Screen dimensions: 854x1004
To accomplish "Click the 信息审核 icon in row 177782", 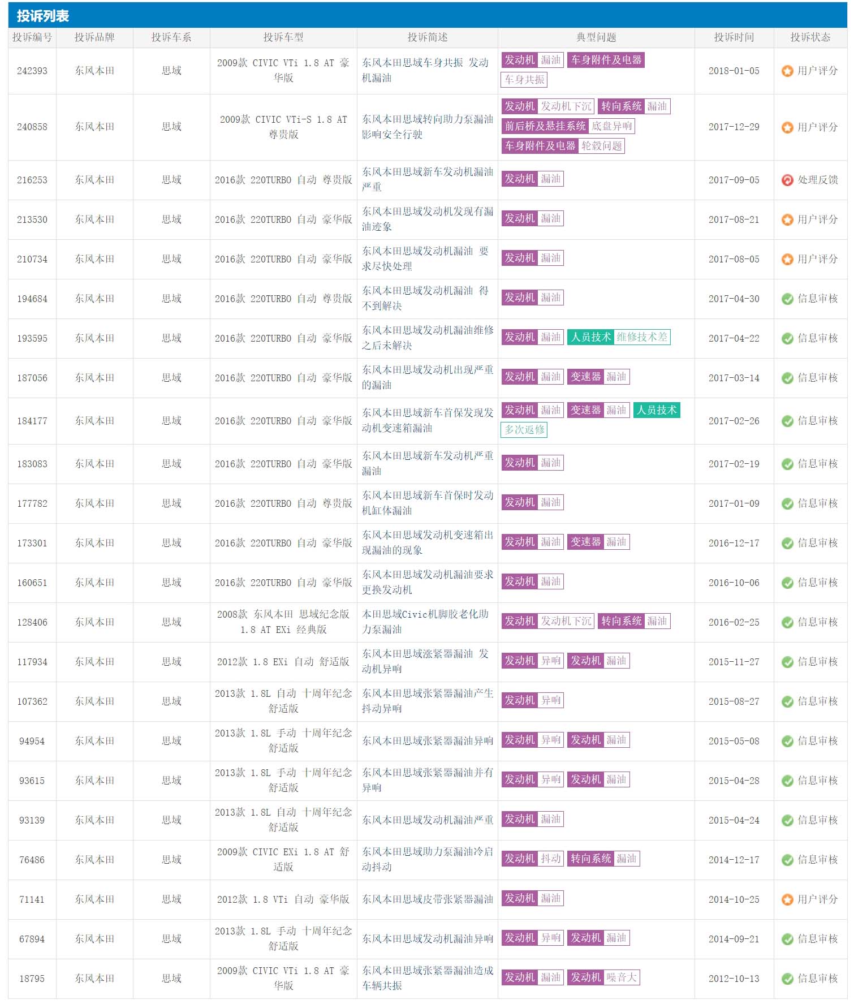I will click(x=787, y=504).
